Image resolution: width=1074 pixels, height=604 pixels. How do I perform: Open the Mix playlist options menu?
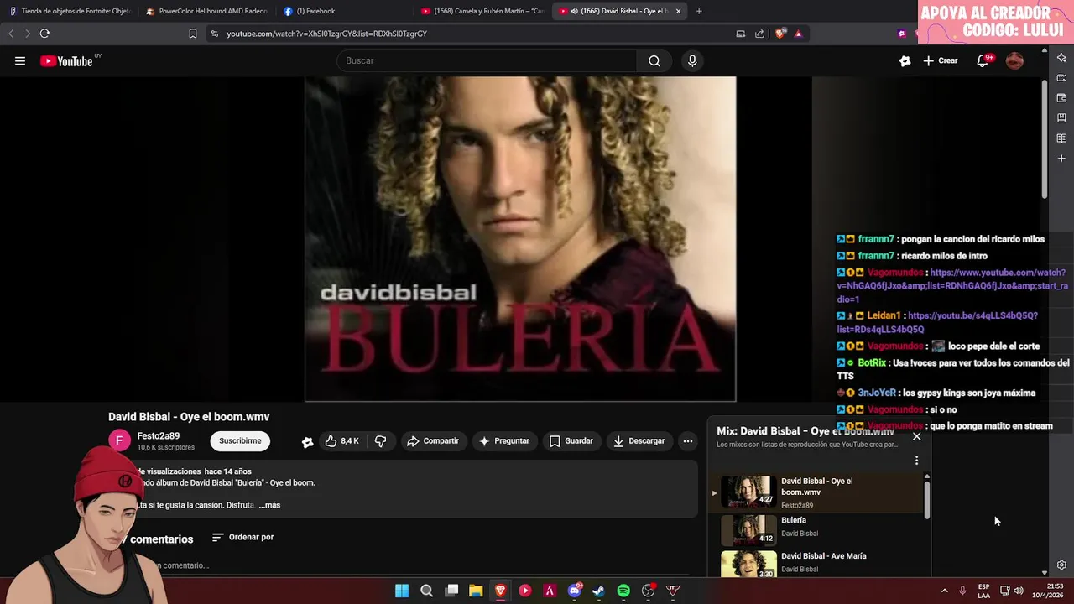point(916,460)
